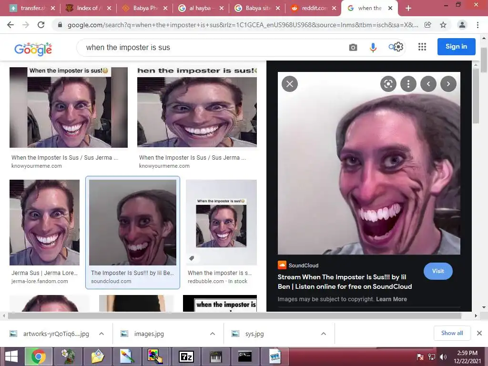The height and width of the screenshot is (366, 488).
Task: Go back with the browser back arrow
Action: 10,25
